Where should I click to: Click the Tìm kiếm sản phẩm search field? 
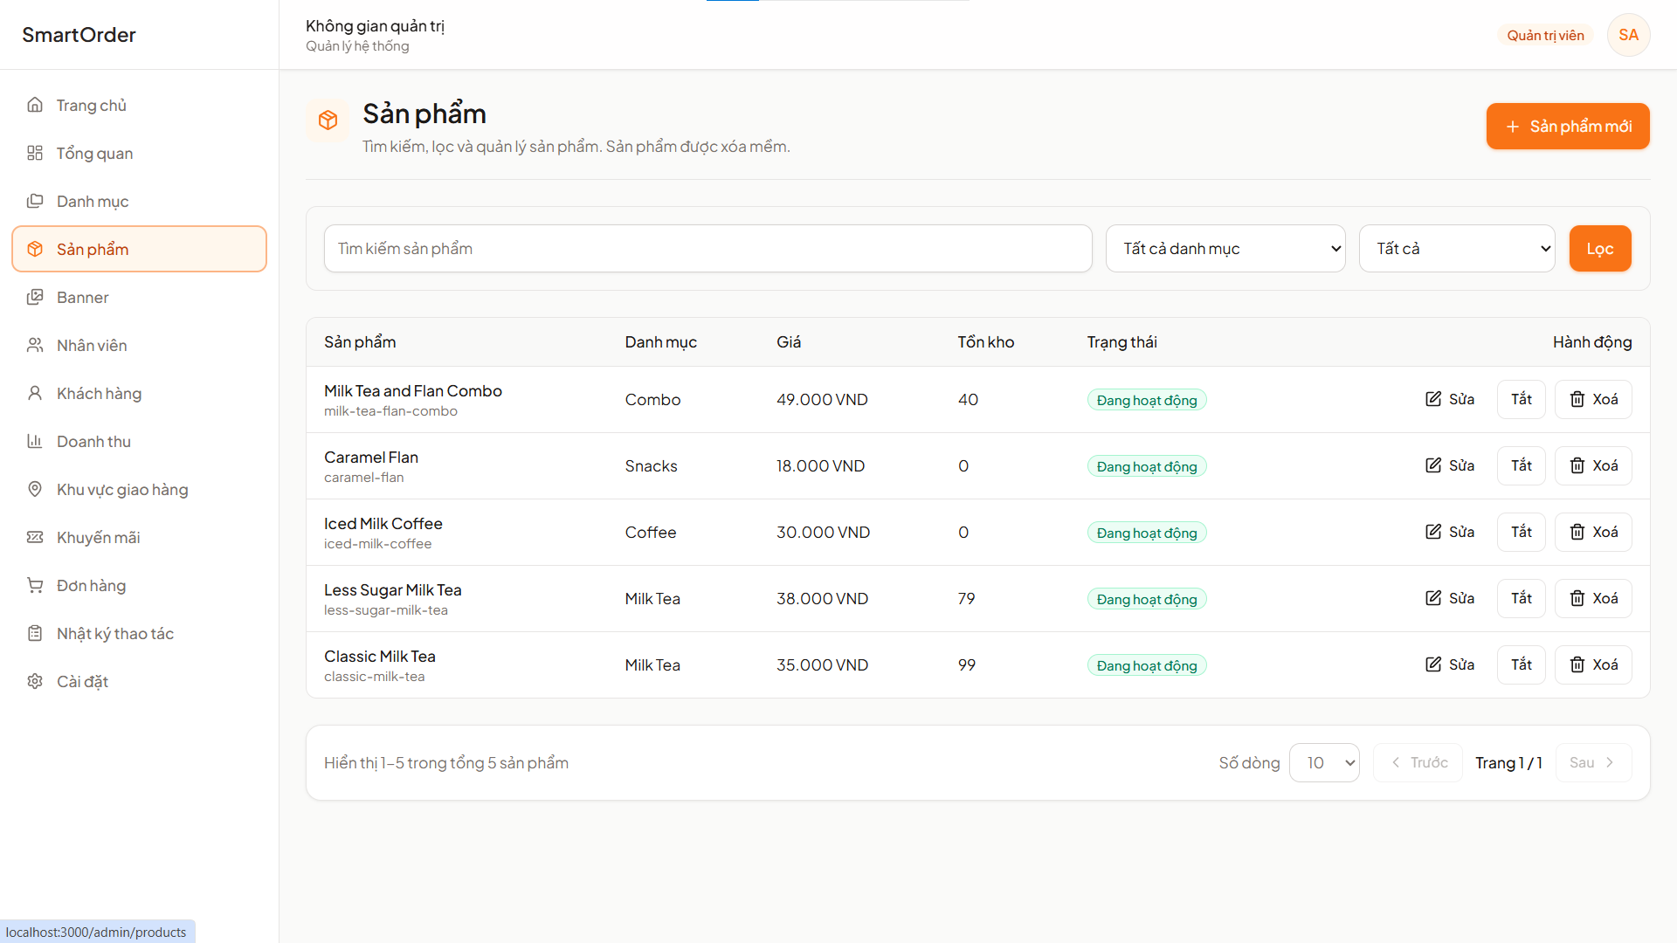(708, 249)
